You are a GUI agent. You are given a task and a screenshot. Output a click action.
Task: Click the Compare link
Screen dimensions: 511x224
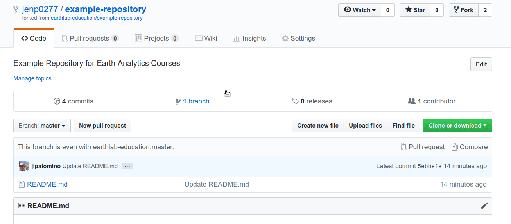(470, 147)
